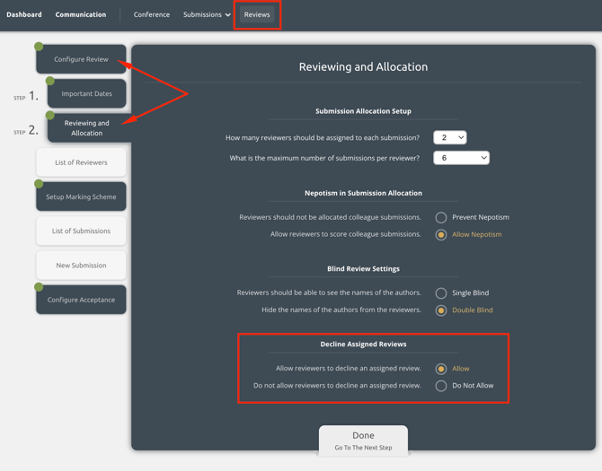The height and width of the screenshot is (471, 602).
Task: Open the Configure Review section
Action: click(x=81, y=59)
